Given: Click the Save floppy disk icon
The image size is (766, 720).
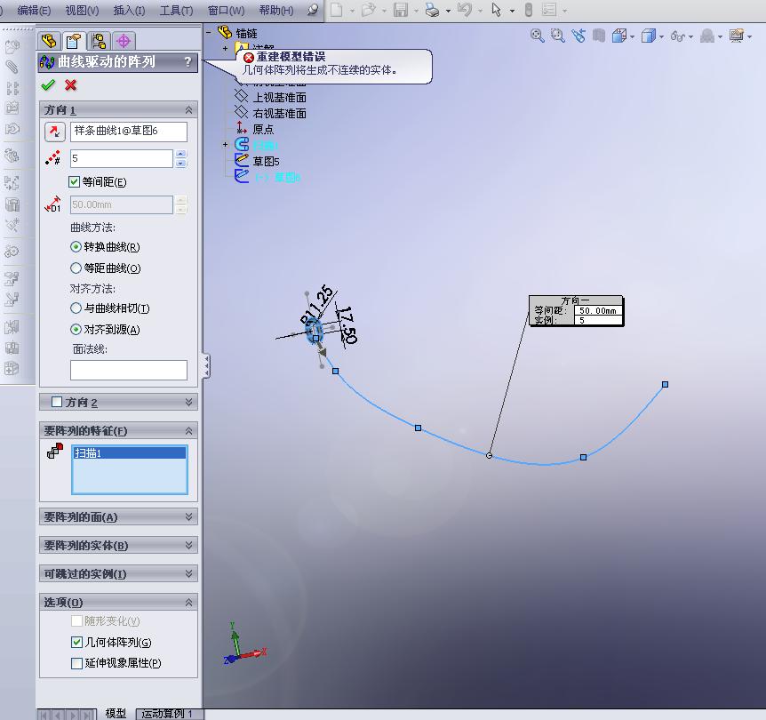Looking at the screenshot, I should click(401, 10).
